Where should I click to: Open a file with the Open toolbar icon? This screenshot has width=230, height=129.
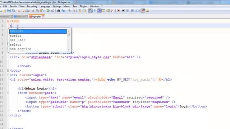tap(4, 10)
